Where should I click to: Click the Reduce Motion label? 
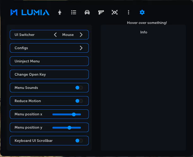click(x=28, y=101)
